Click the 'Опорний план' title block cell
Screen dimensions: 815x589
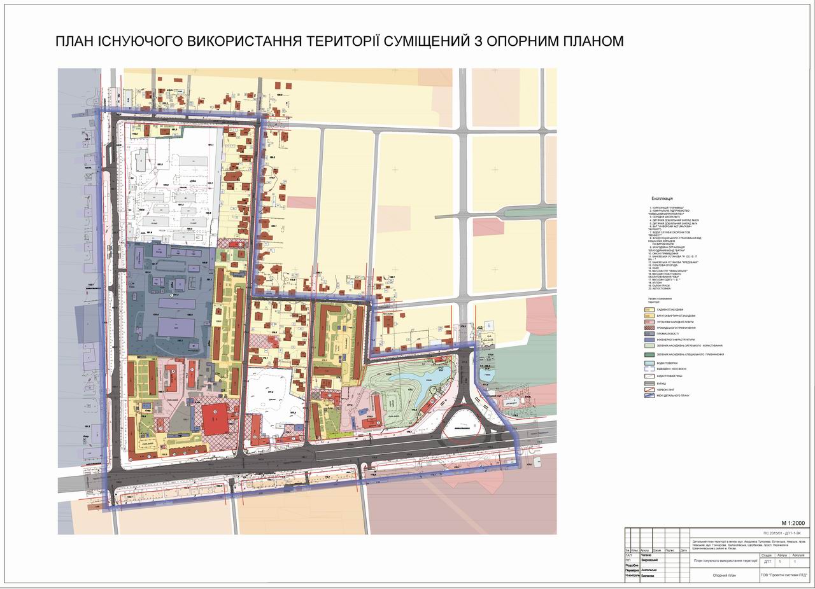point(723,575)
